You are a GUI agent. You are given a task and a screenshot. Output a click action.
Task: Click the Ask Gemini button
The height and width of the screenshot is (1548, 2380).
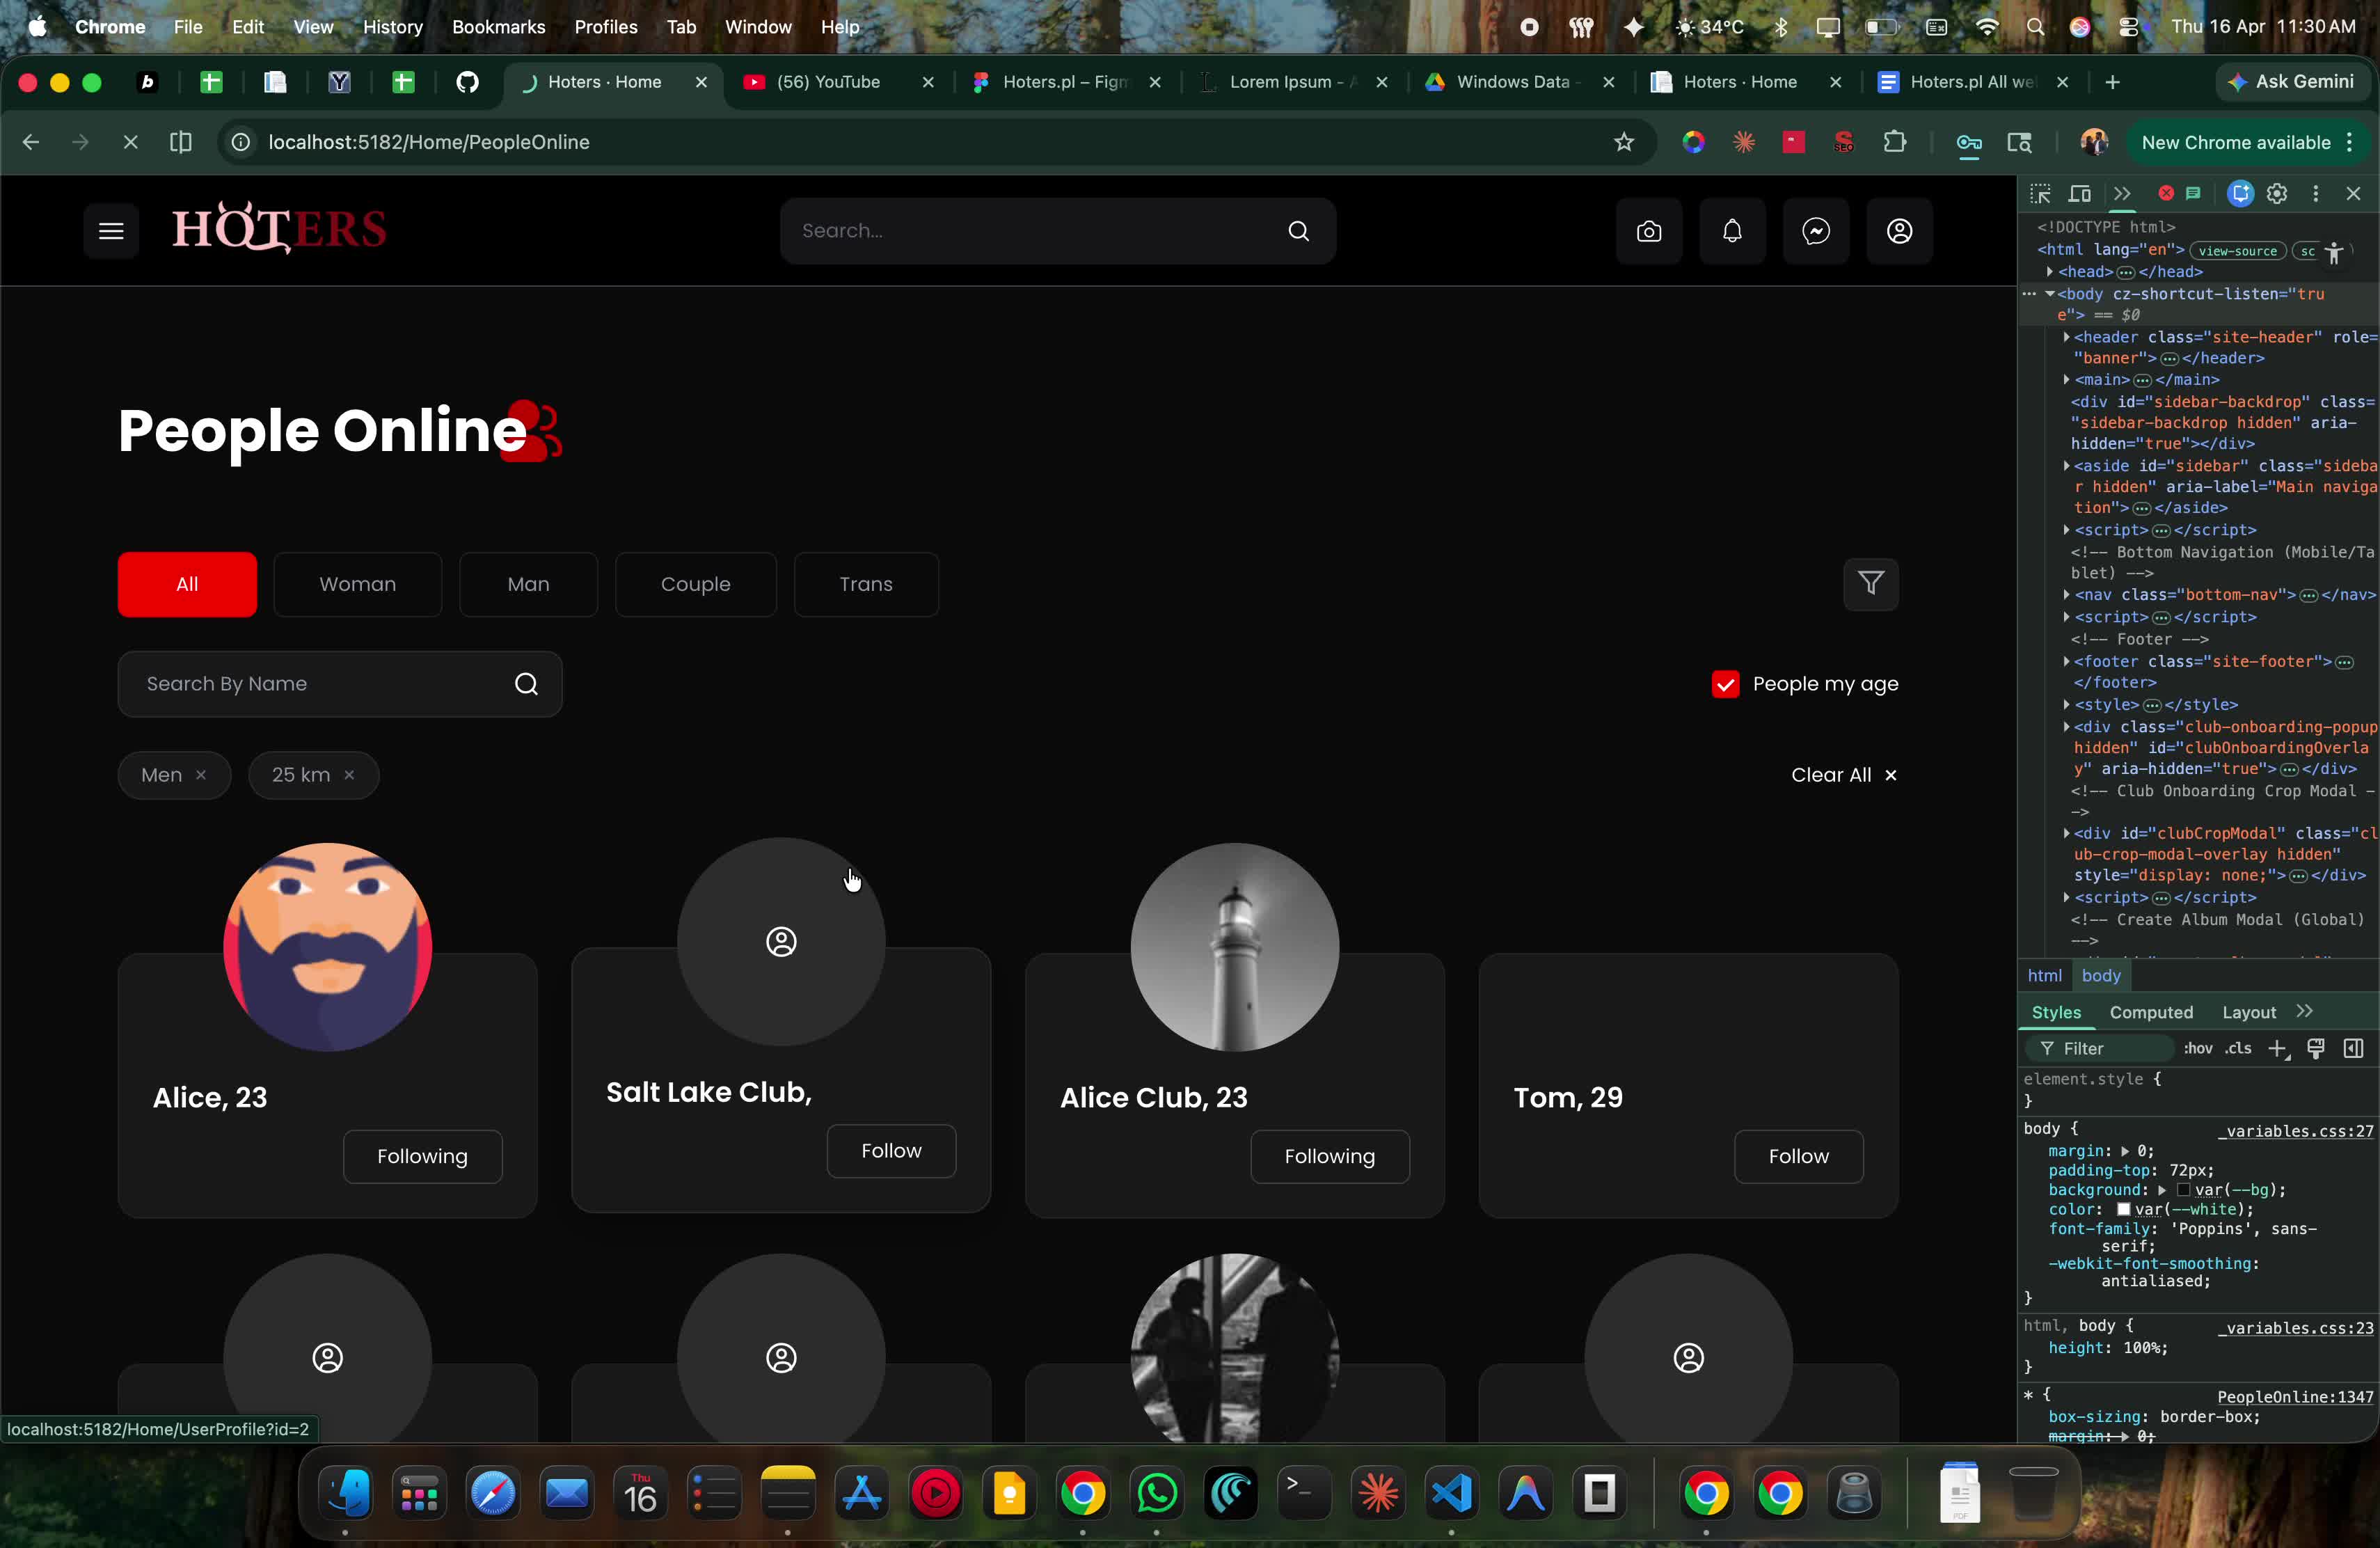2292,82
